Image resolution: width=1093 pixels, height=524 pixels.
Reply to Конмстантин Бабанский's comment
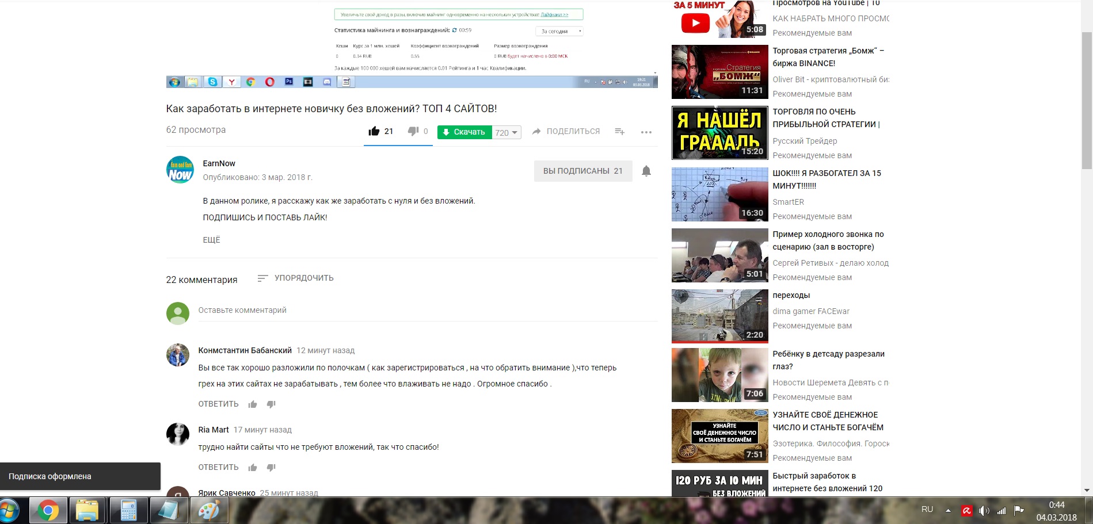coord(218,404)
